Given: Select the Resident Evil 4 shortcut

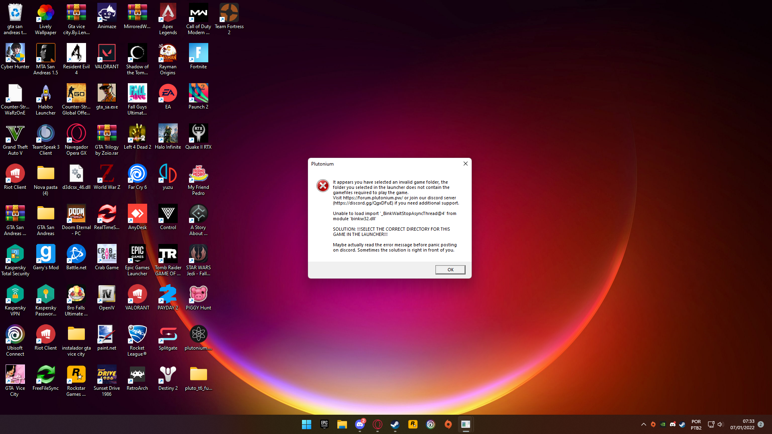Looking at the screenshot, I should (76, 59).
